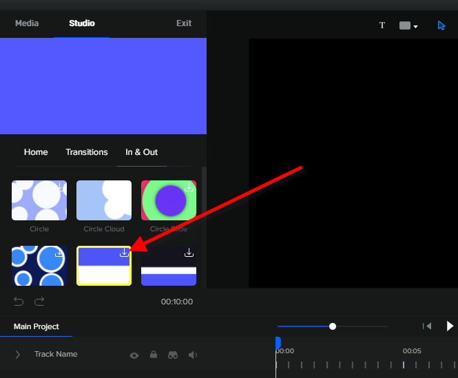Click the animation list scrollbar
The height and width of the screenshot is (378, 458).
[204, 193]
